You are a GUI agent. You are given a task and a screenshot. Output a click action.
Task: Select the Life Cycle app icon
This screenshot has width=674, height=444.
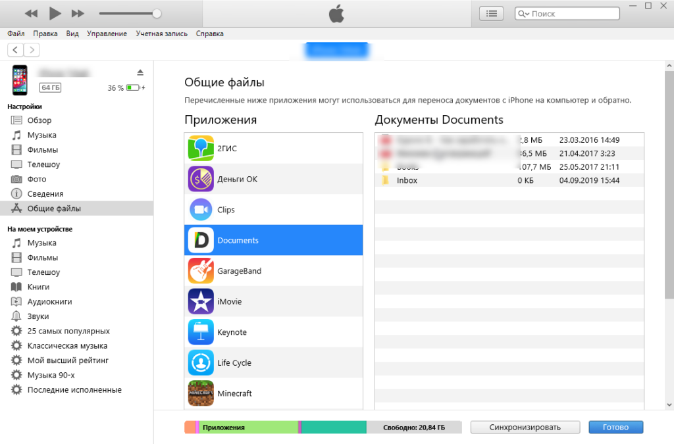point(200,362)
